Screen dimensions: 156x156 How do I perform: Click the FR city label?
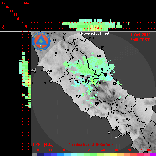(x=97, y=104)
